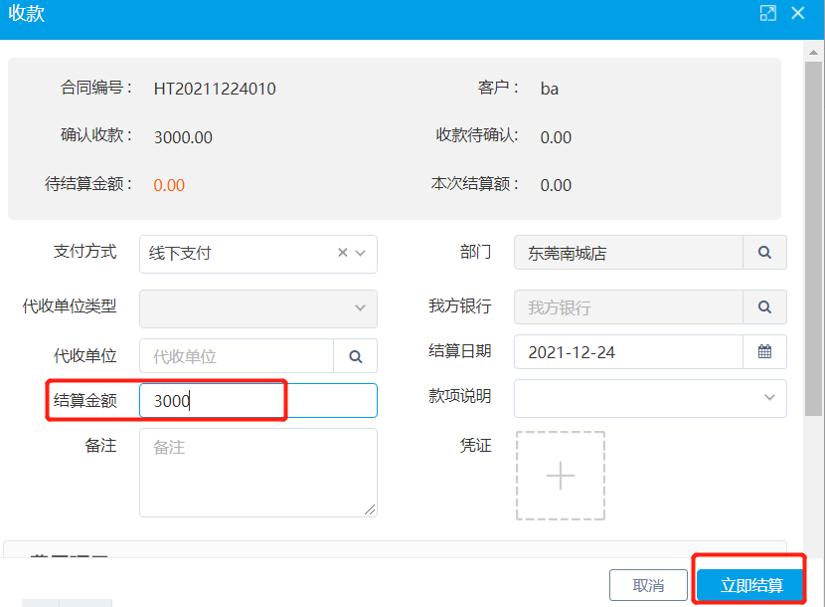
Task: Close the 收款 dialog with X icon
Action: (797, 13)
